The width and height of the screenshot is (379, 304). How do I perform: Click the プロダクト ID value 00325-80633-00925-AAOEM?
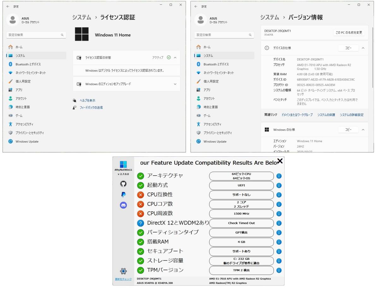click(x=316, y=85)
